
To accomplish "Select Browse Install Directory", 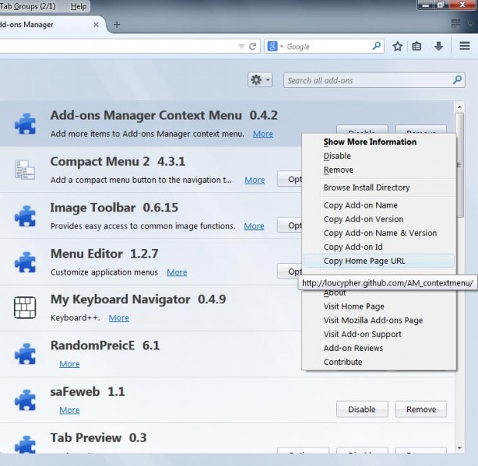I will pyautogui.click(x=379, y=187).
